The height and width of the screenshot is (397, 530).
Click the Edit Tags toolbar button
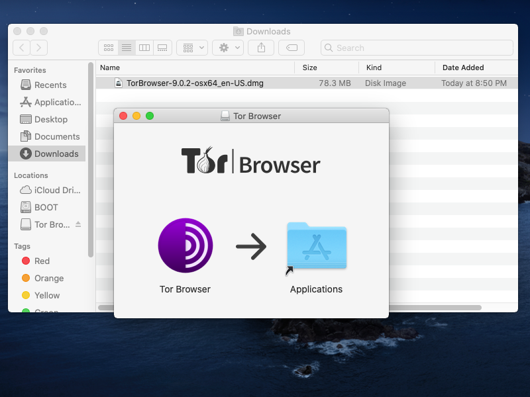291,48
